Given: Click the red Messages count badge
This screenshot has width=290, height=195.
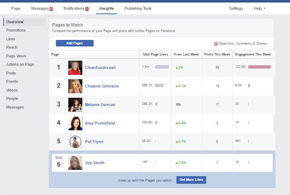Looking at the screenshot, I should tap(51, 9).
